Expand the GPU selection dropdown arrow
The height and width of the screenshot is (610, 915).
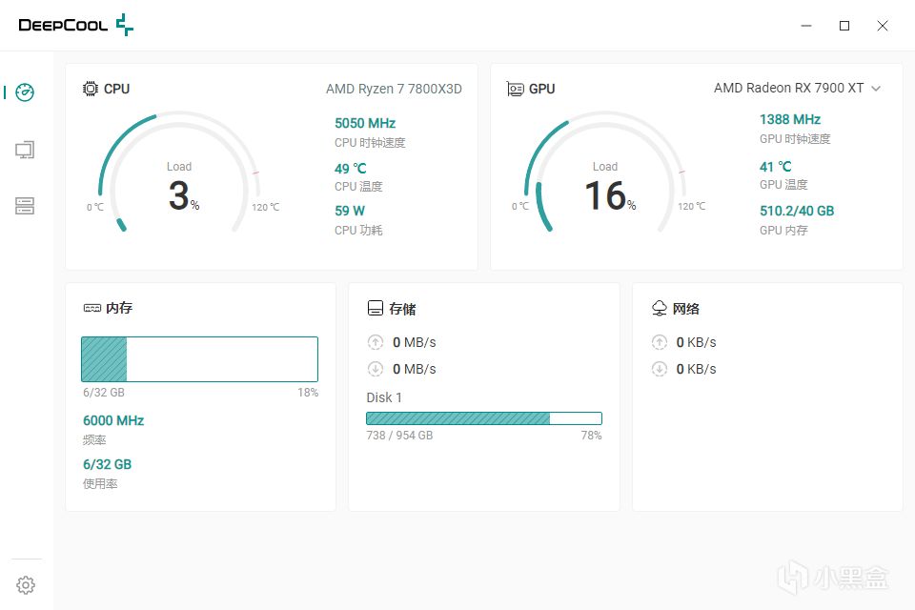(876, 89)
